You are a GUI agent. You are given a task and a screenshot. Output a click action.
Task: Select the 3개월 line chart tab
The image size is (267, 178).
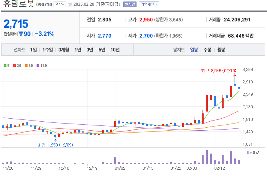[63, 50]
